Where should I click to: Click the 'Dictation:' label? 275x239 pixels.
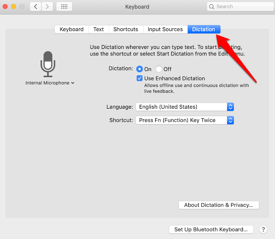(121, 68)
